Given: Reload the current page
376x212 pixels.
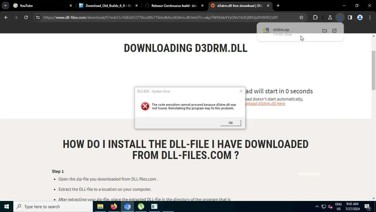Looking at the screenshot, I should 26,17.
